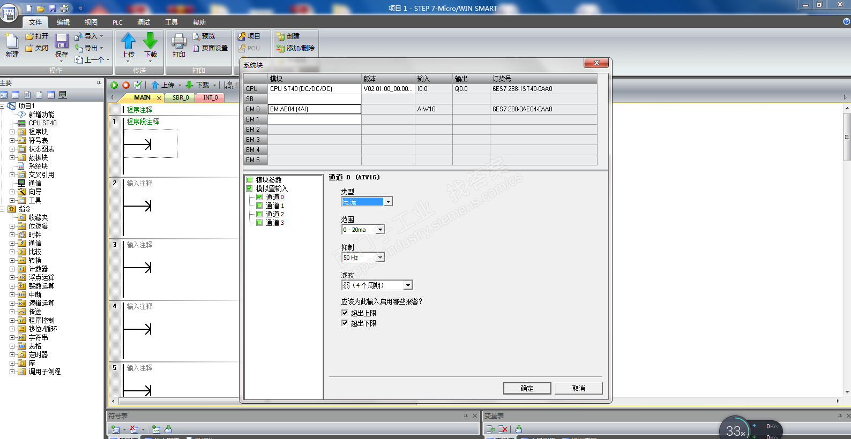Click the green RUN button in editor toolbar
The width and height of the screenshot is (851, 439).
[114, 85]
